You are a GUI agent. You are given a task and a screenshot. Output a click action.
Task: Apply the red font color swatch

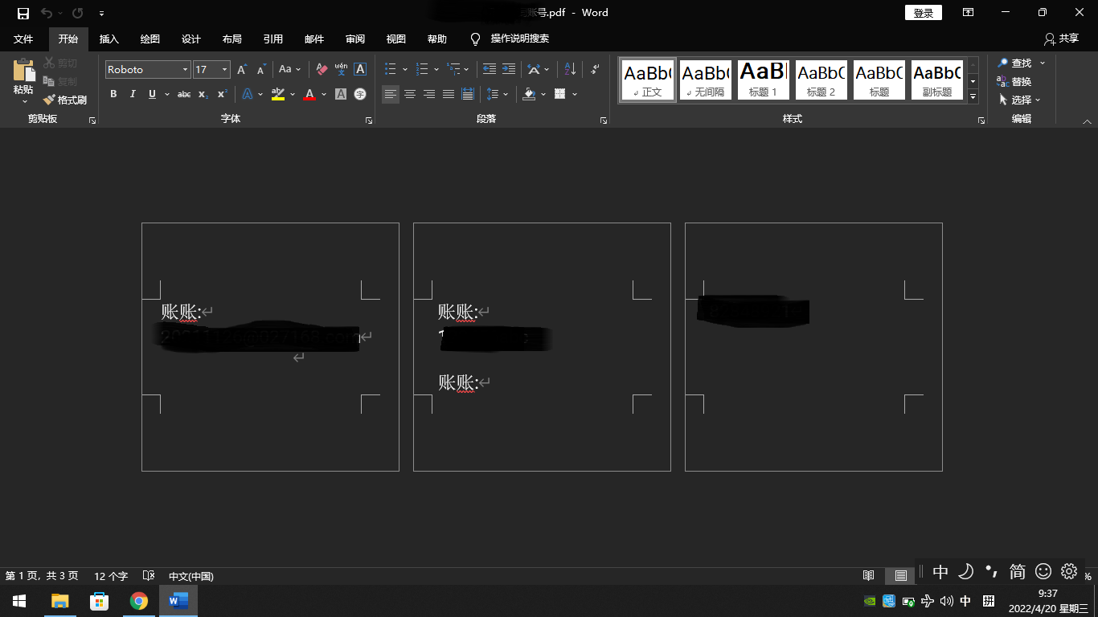tap(309, 94)
